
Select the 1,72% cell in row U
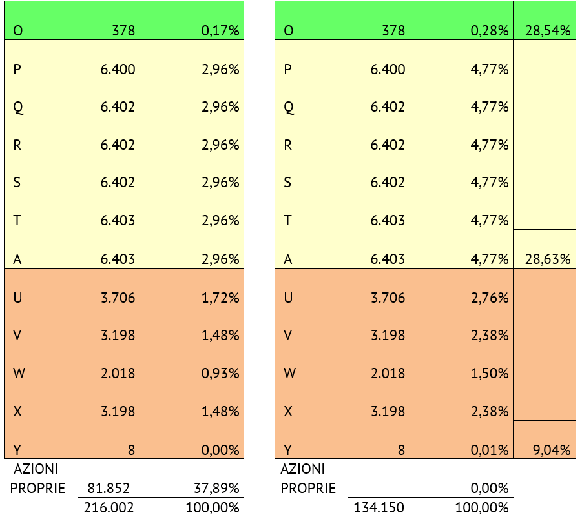click(220, 298)
